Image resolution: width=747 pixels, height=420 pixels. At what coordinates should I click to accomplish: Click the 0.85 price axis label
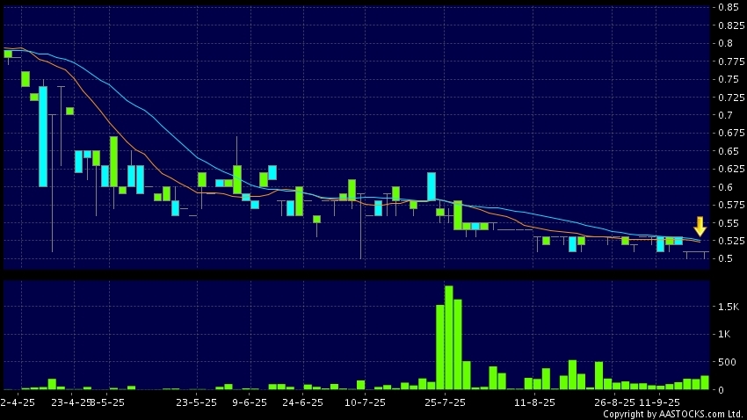(x=729, y=7)
